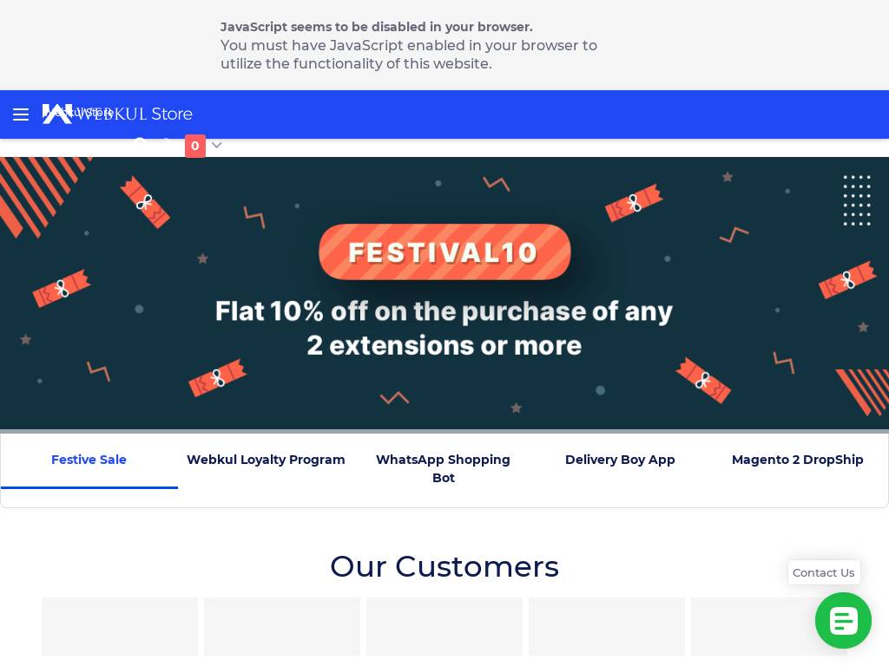Open the WhatsApp Shopping Bot tab
Image resolution: width=889 pixels, height=666 pixels.
pyautogui.click(x=443, y=468)
